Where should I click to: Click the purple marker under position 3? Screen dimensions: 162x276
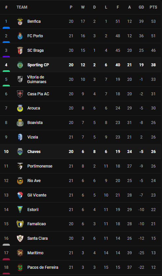6,57
